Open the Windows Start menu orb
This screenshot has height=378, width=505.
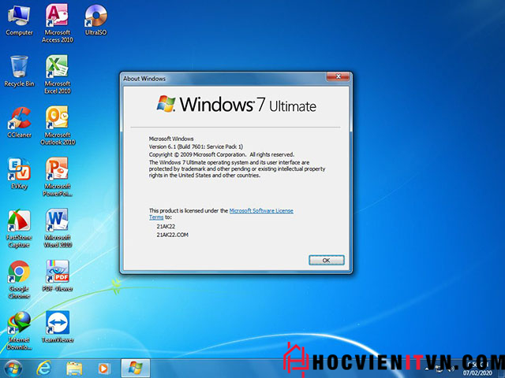(13, 369)
